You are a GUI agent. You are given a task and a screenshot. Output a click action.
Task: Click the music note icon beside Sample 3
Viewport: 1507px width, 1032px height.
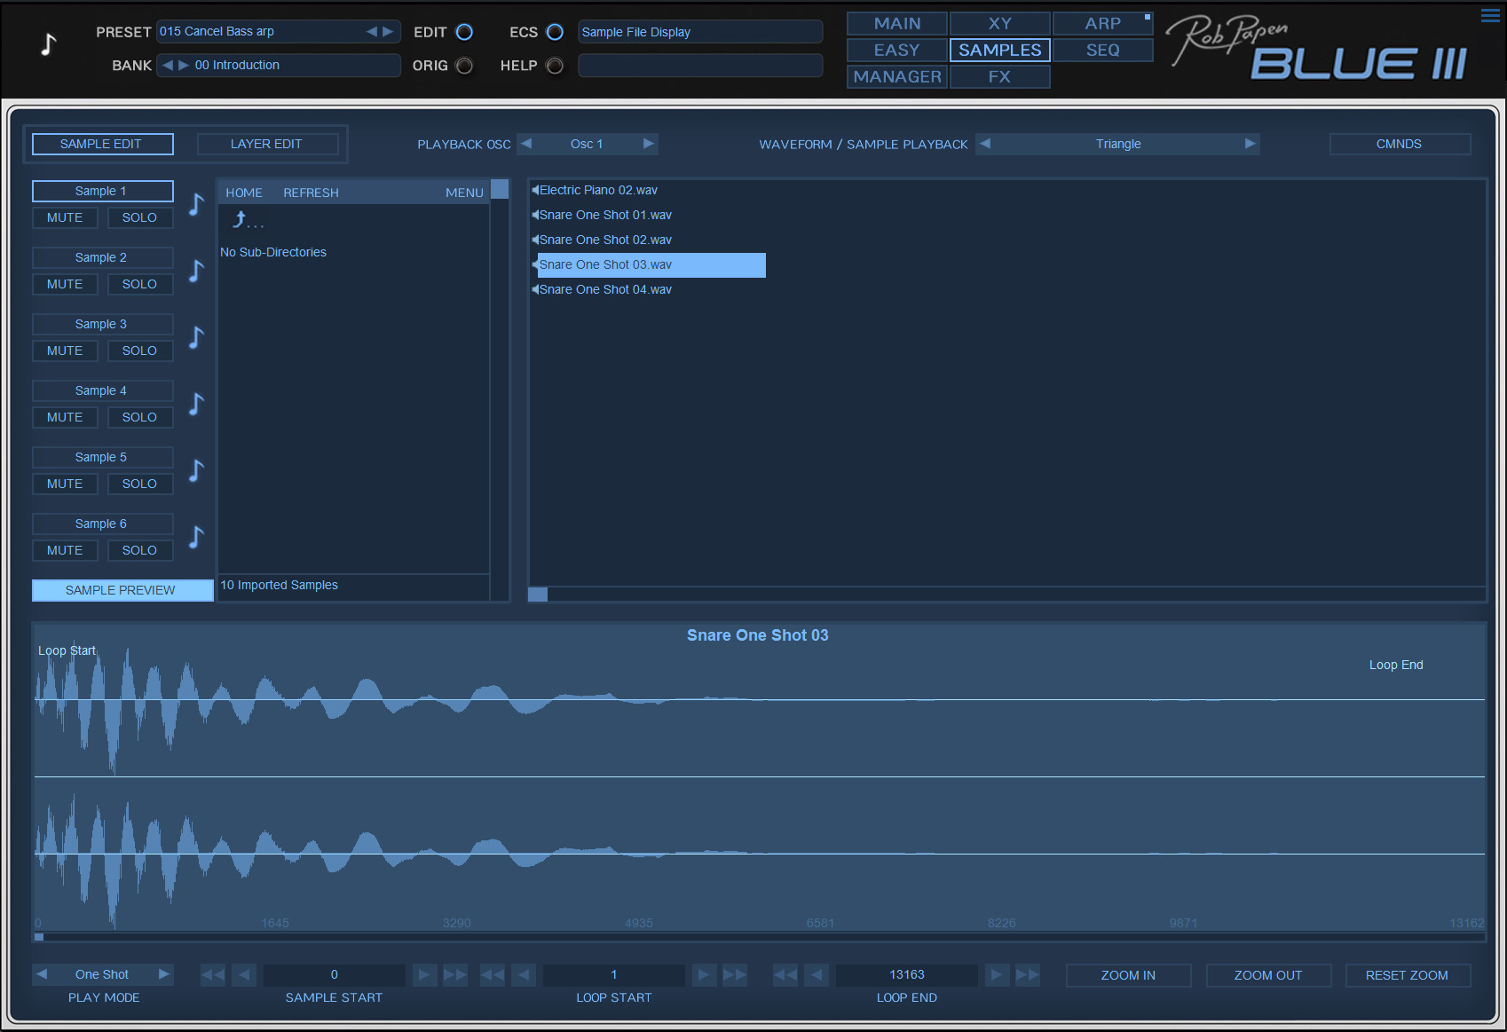tap(197, 337)
